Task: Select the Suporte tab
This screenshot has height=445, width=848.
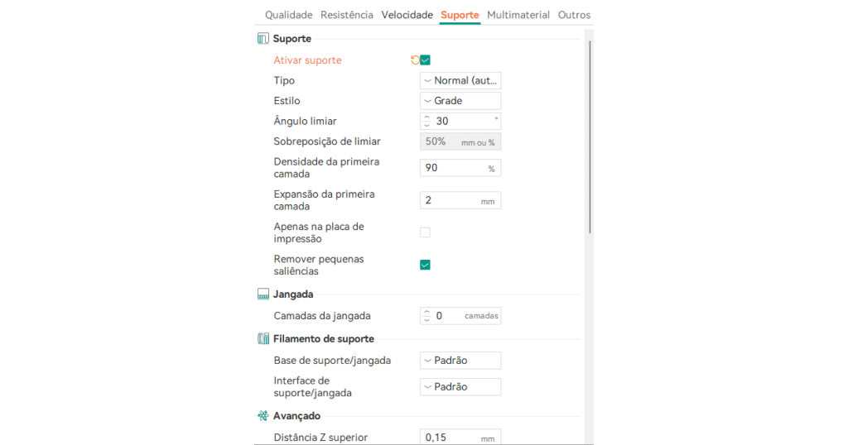Action: tap(460, 15)
